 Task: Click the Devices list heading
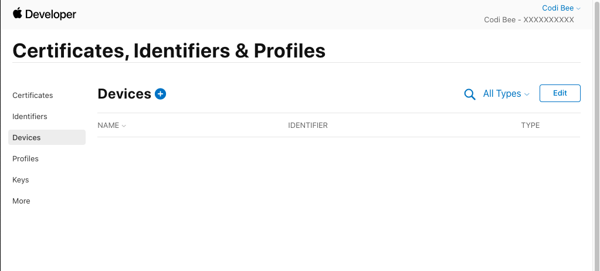124,94
